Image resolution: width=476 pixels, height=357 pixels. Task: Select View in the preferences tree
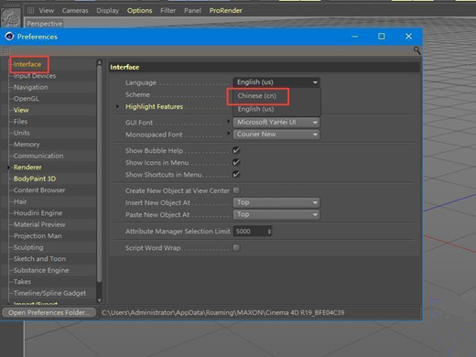[x=21, y=110]
